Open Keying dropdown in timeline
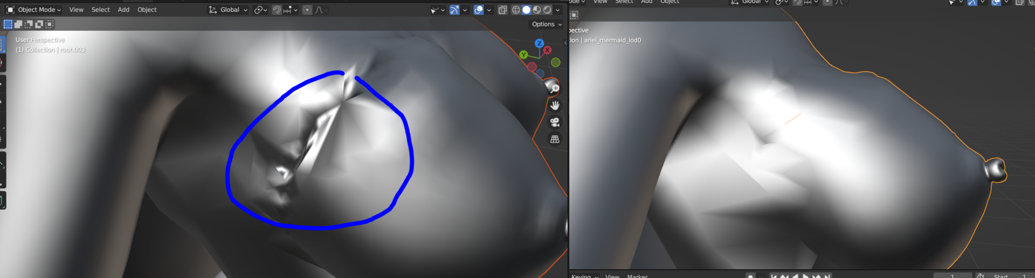Image resolution: width=1035 pixels, height=278 pixels. pyautogui.click(x=585, y=276)
